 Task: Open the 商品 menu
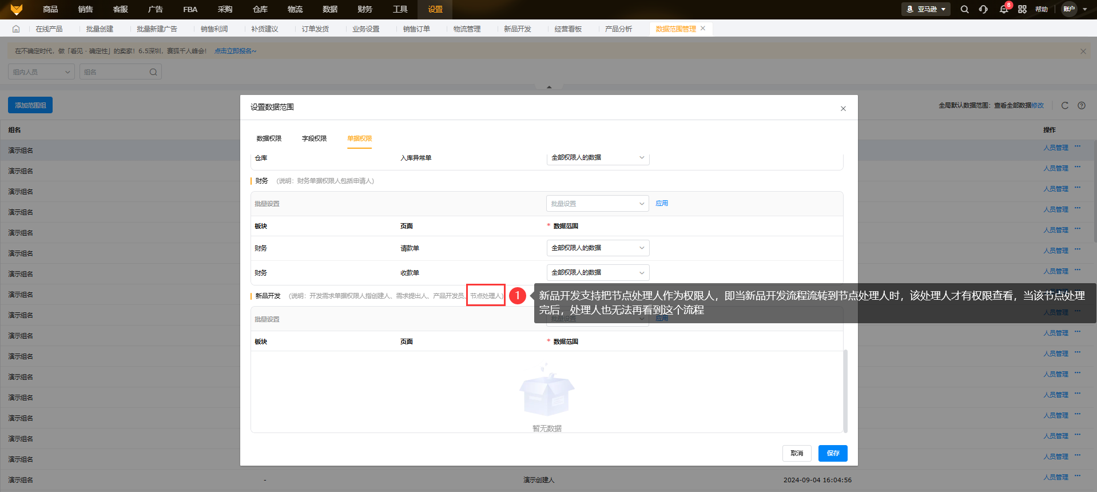(50, 9)
